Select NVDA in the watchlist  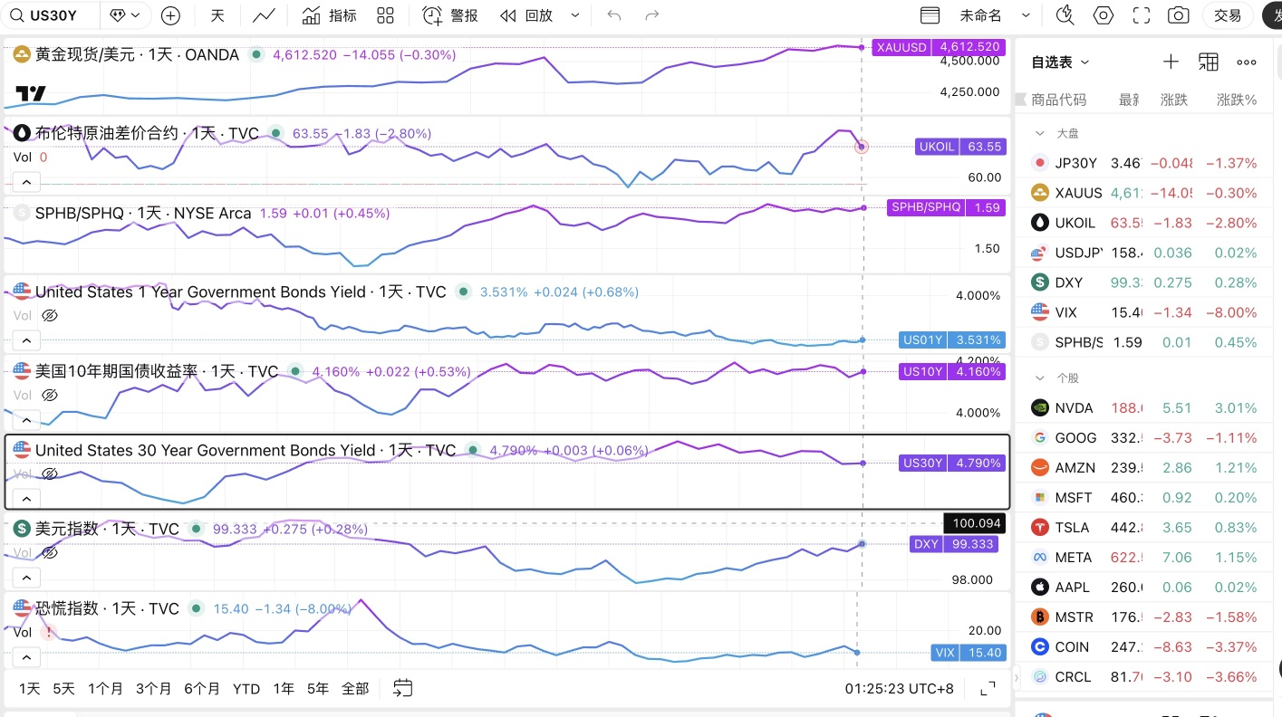pos(1144,407)
